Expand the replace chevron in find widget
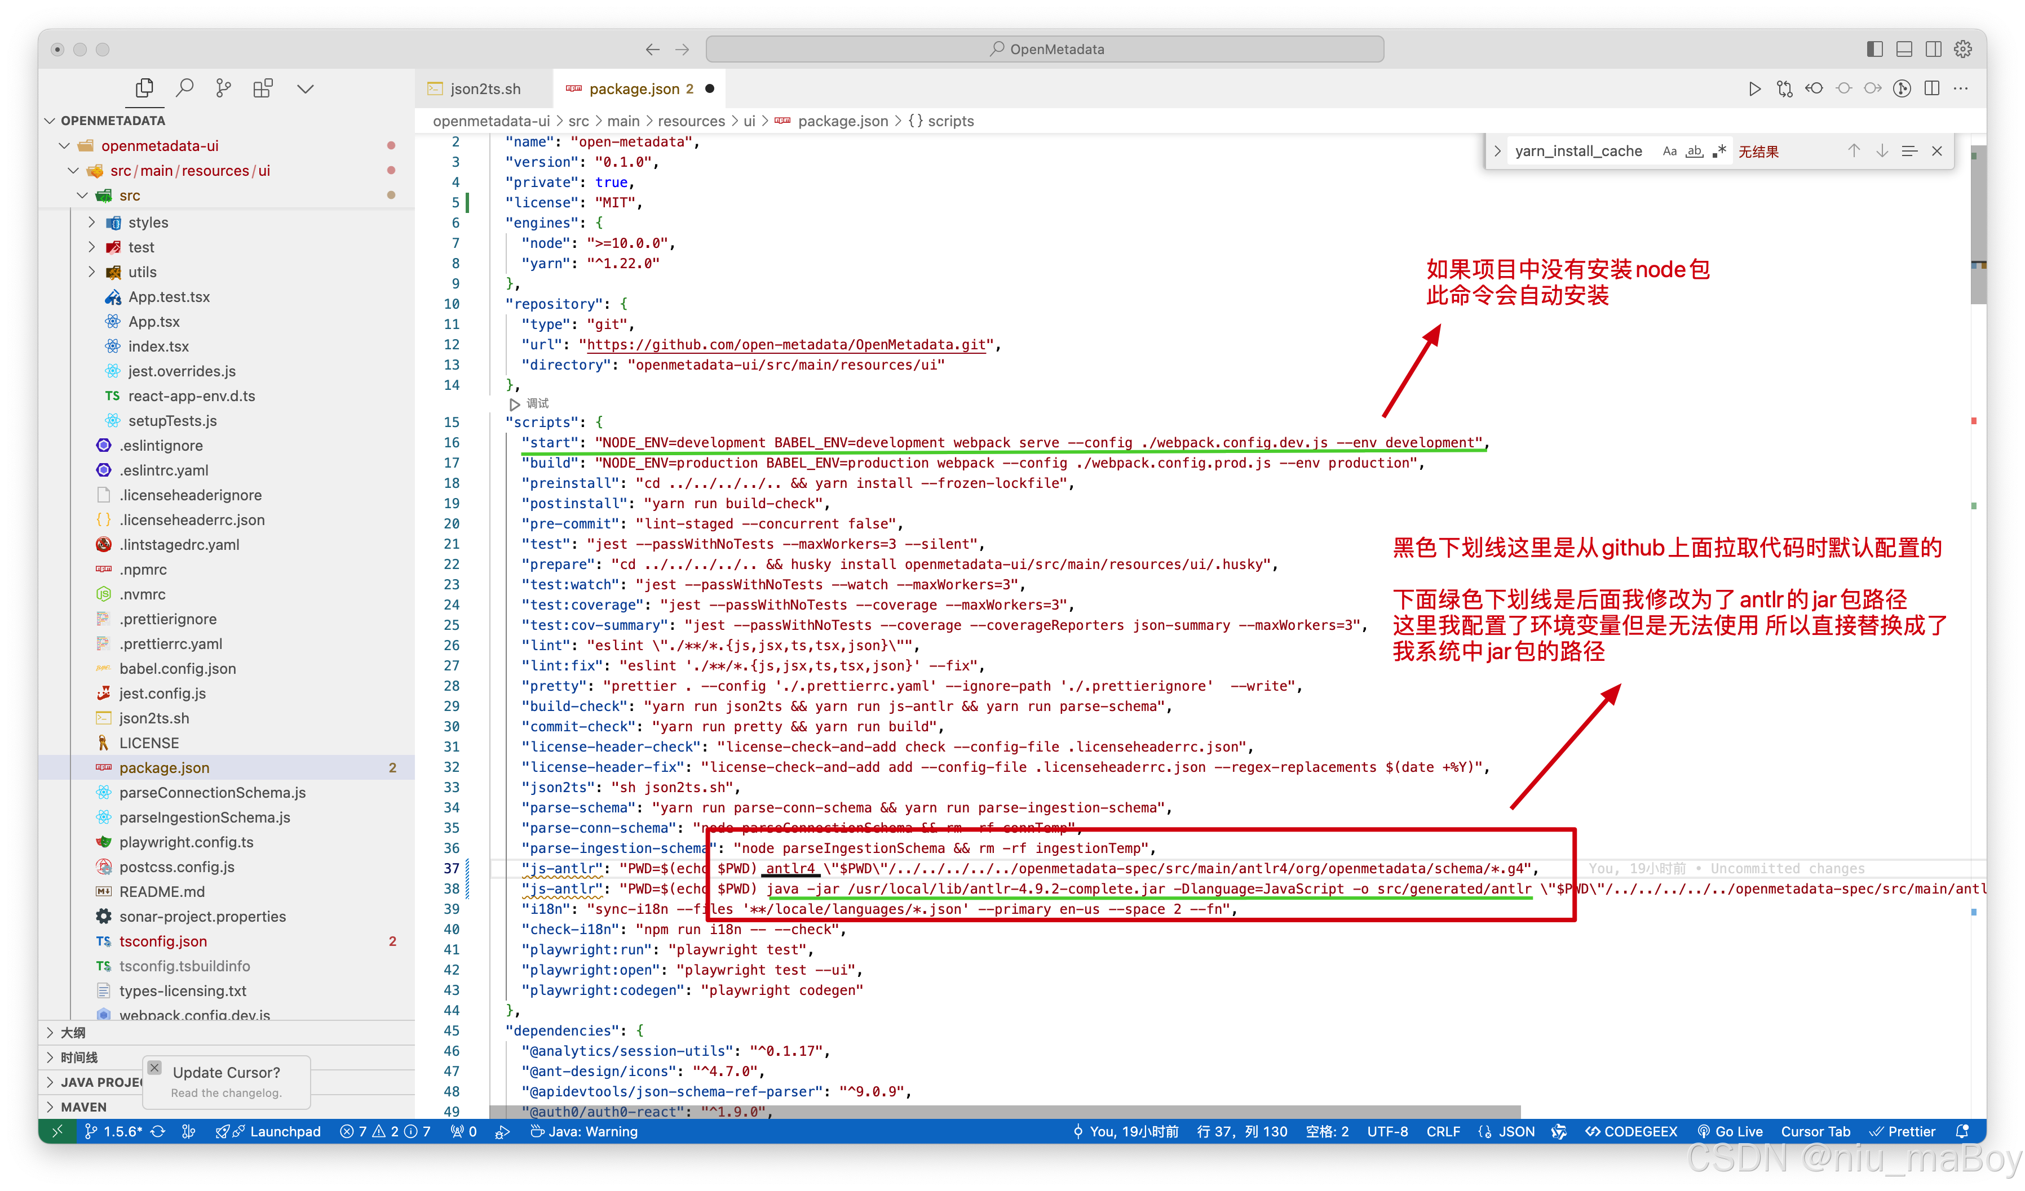Image resolution: width=2025 pixels, height=1191 pixels. pyautogui.click(x=1497, y=151)
